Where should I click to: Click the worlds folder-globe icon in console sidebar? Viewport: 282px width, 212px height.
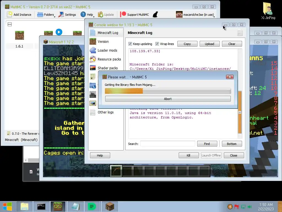point(93,86)
